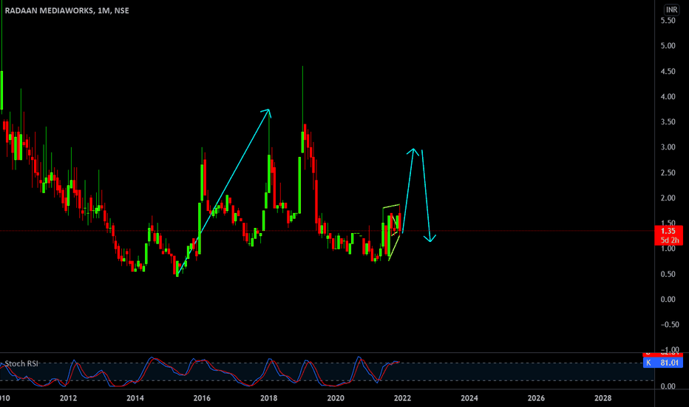Image resolution: width=689 pixels, height=407 pixels.
Task: Click the 5d 2h countdown label
Action: tap(668, 240)
